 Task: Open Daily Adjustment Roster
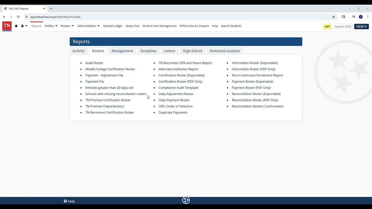tap(176, 94)
